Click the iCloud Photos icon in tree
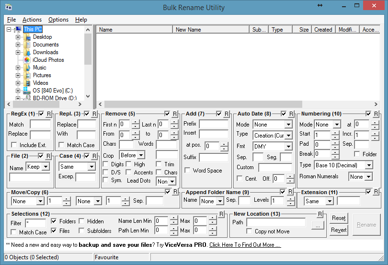Image resolution: width=388 pixels, height=265 pixels. [27, 60]
